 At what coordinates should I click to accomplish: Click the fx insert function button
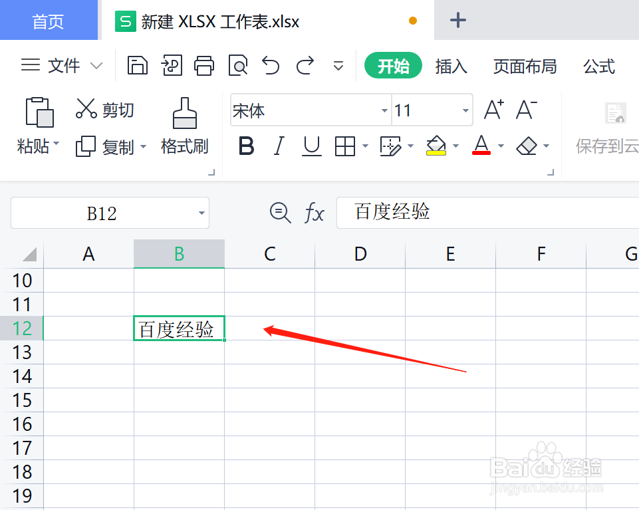click(x=315, y=213)
